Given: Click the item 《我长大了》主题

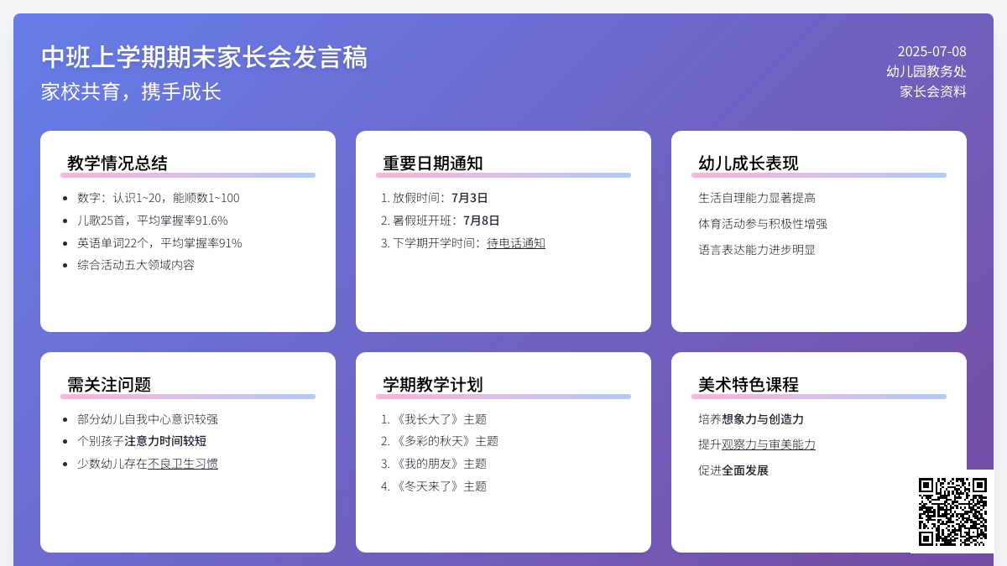Looking at the screenshot, I should coord(440,419).
